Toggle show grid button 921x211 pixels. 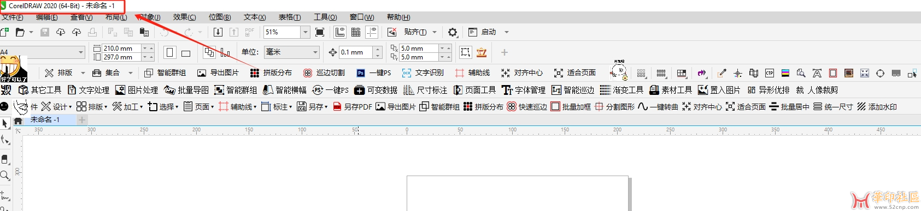[356, 32]
